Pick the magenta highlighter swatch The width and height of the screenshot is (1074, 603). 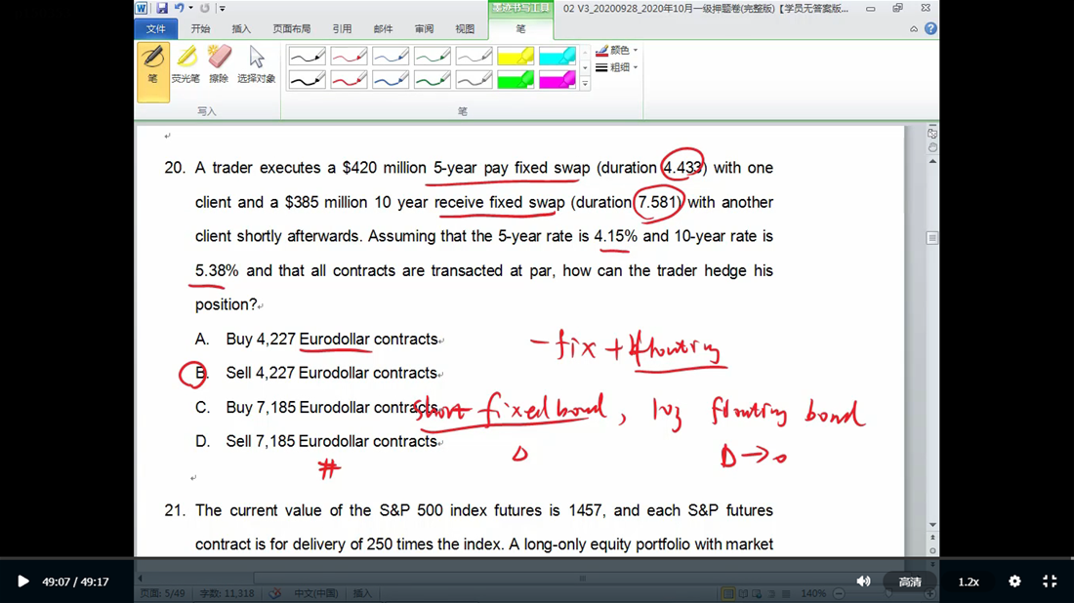click(x=558, y=80)
